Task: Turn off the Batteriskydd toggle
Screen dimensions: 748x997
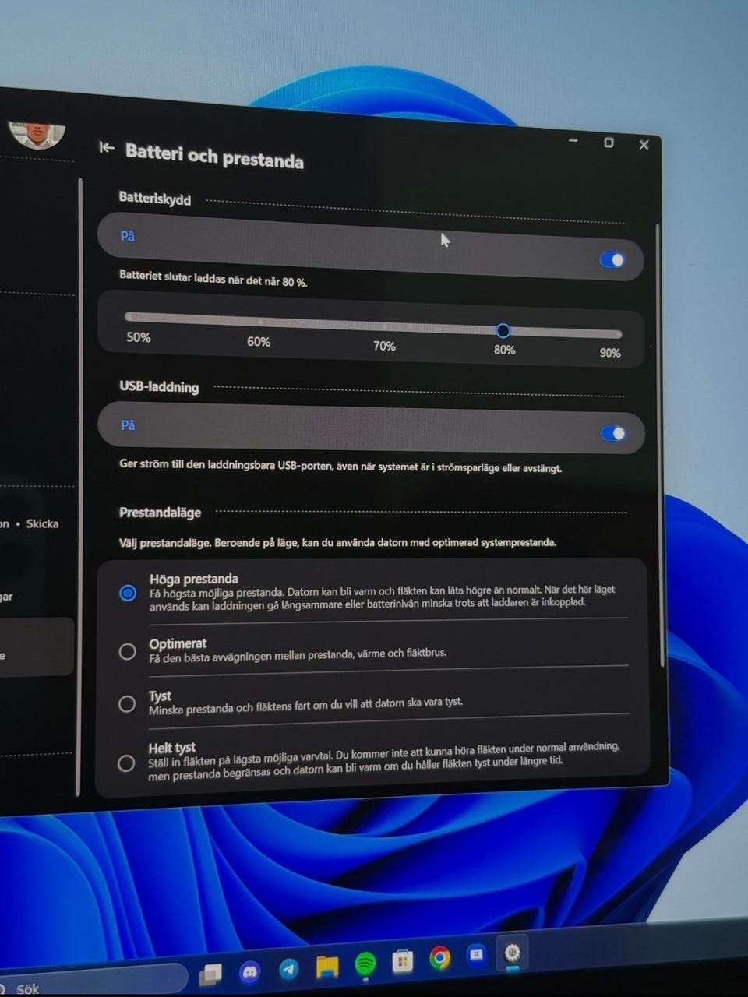Action: pos(612,259)
